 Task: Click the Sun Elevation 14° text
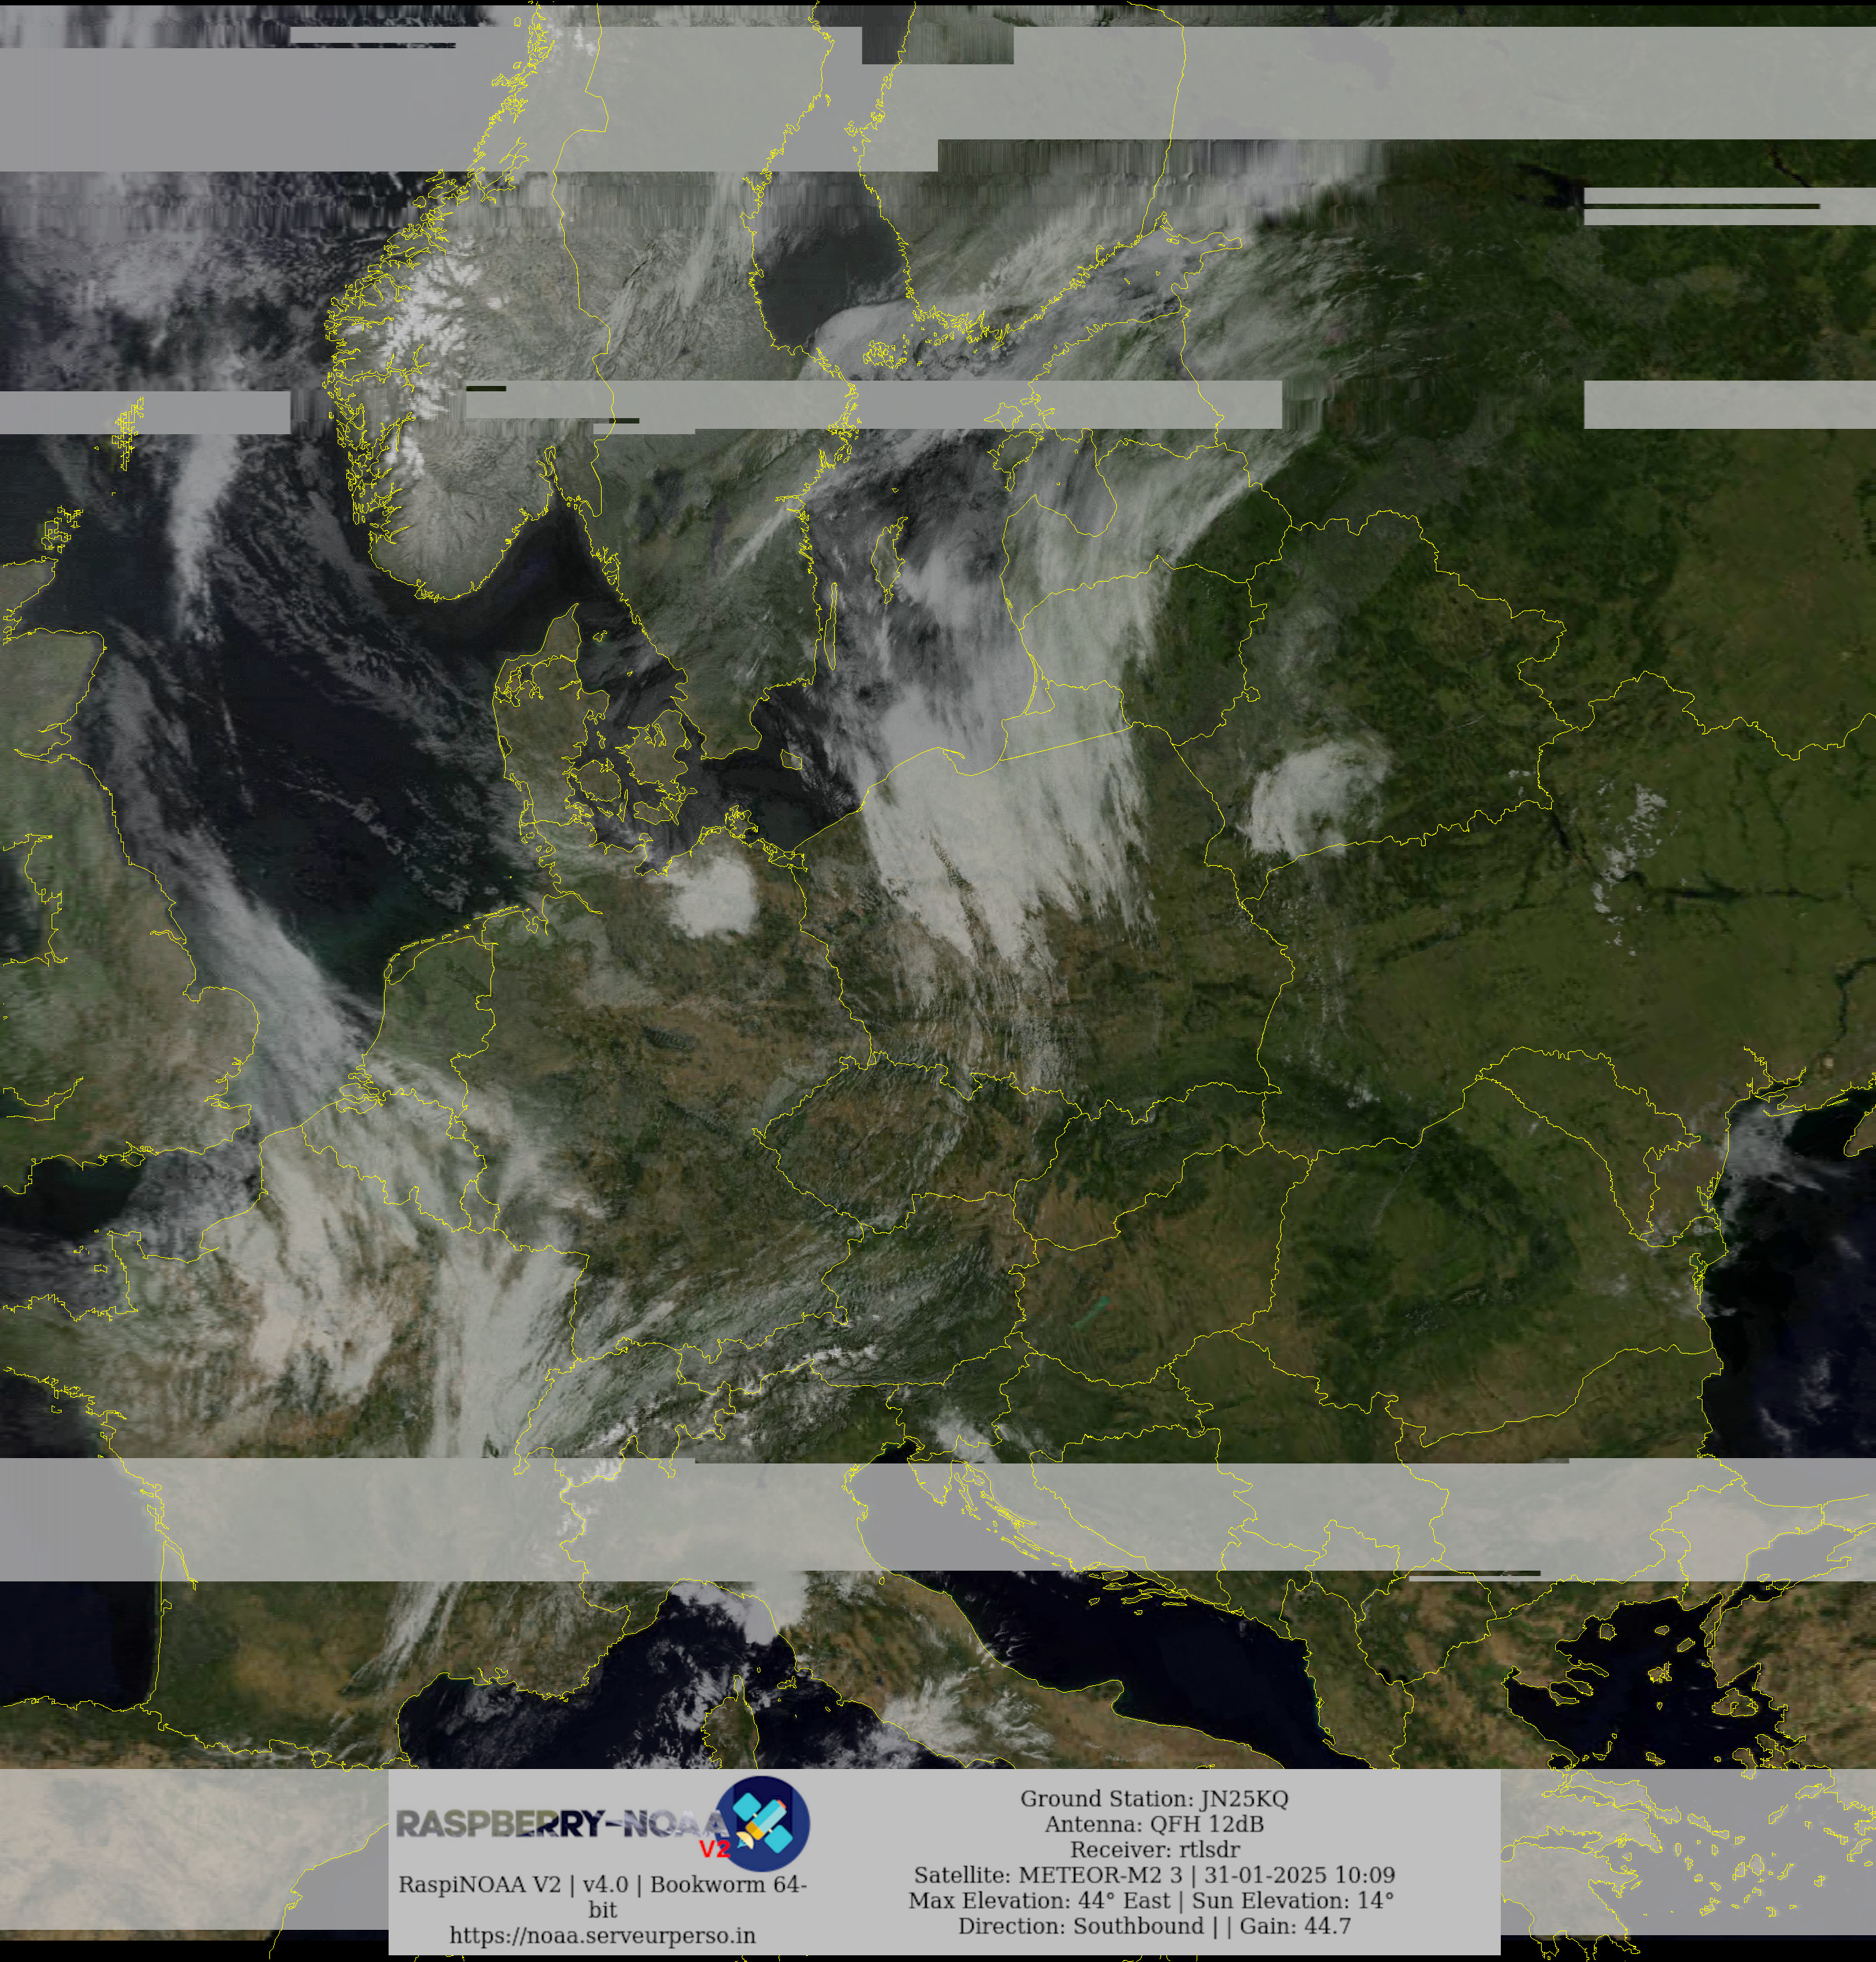click(1292, 1900)
